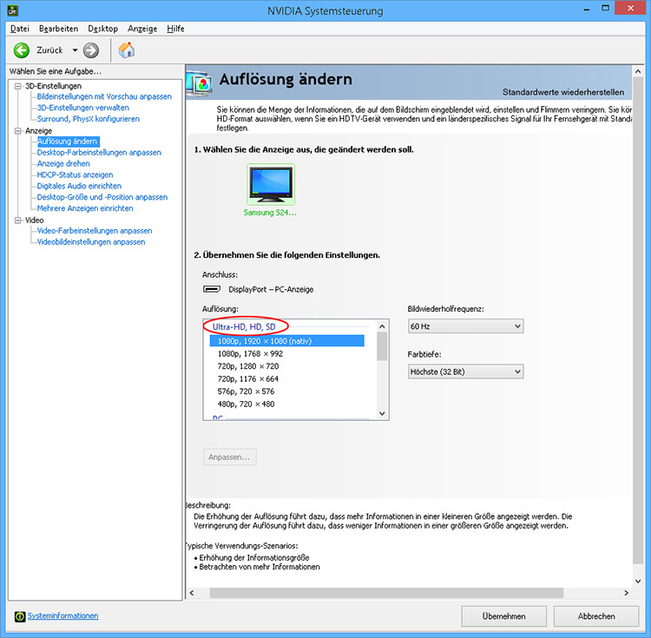Minimize the NVIDIA Systemsteuerung window
The image size is (651, 638).
click(587, 10)
